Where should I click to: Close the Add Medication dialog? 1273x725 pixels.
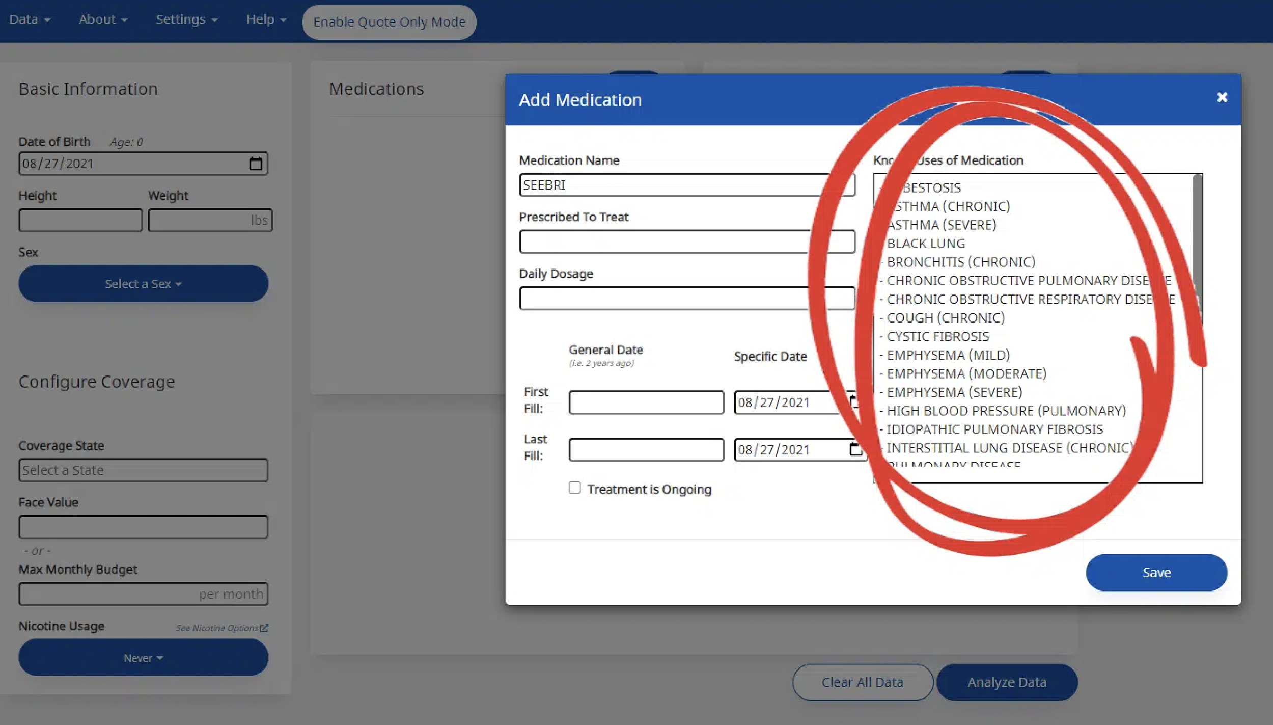click(x=1222, y=97)
